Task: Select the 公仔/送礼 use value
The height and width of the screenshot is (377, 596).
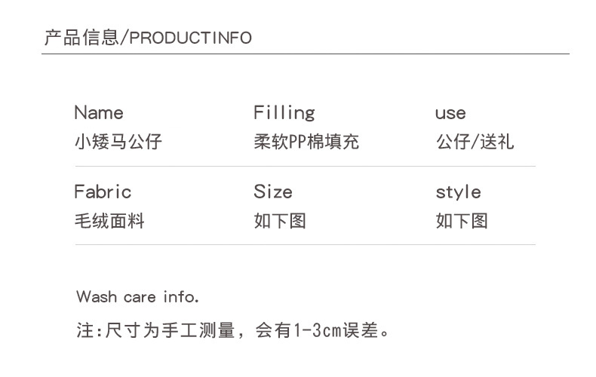Action: click(x=475, y=141)
